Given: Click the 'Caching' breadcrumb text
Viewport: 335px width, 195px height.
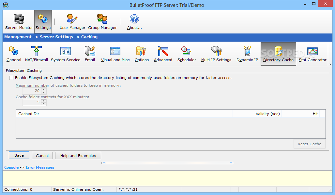Looking at the screenshot, I should pyautogui.click(x=89, y=37).
